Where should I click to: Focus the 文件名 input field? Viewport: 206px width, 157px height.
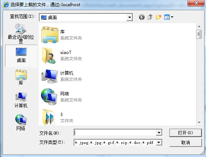(x=115, y=133)
